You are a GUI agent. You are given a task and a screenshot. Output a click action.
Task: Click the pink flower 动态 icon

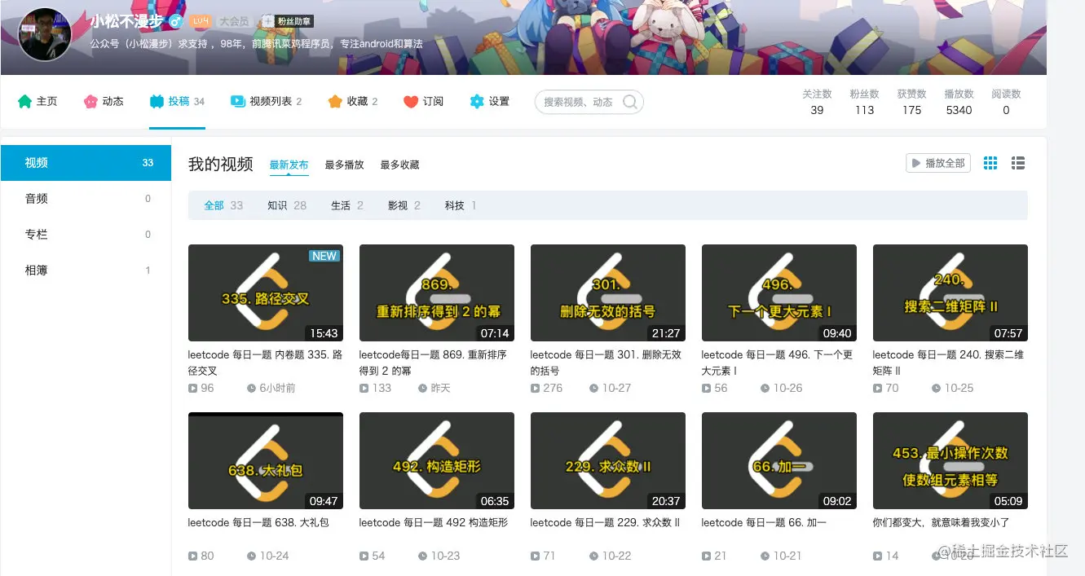tap(90, 102)
